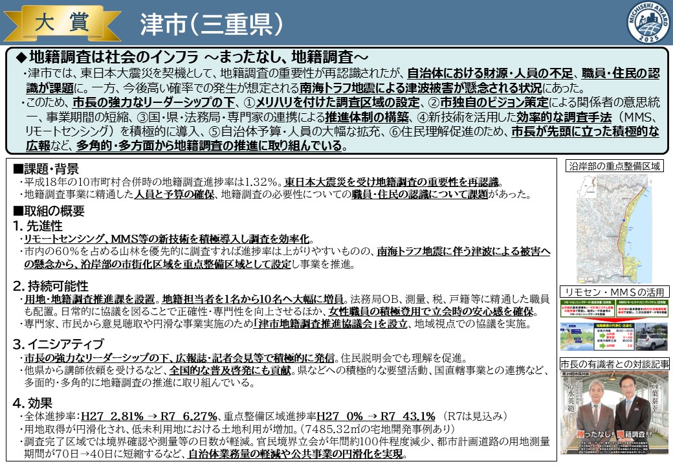The image size is (673, 466).
Task: Open the coastal priority area map
Action: (x=616, y=227)
